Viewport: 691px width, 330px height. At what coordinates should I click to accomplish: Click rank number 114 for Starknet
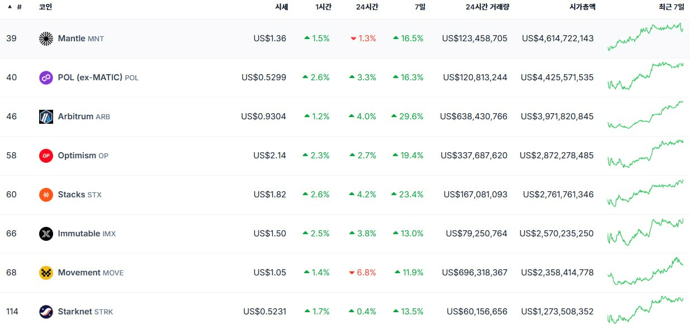(x=12, y=312)
